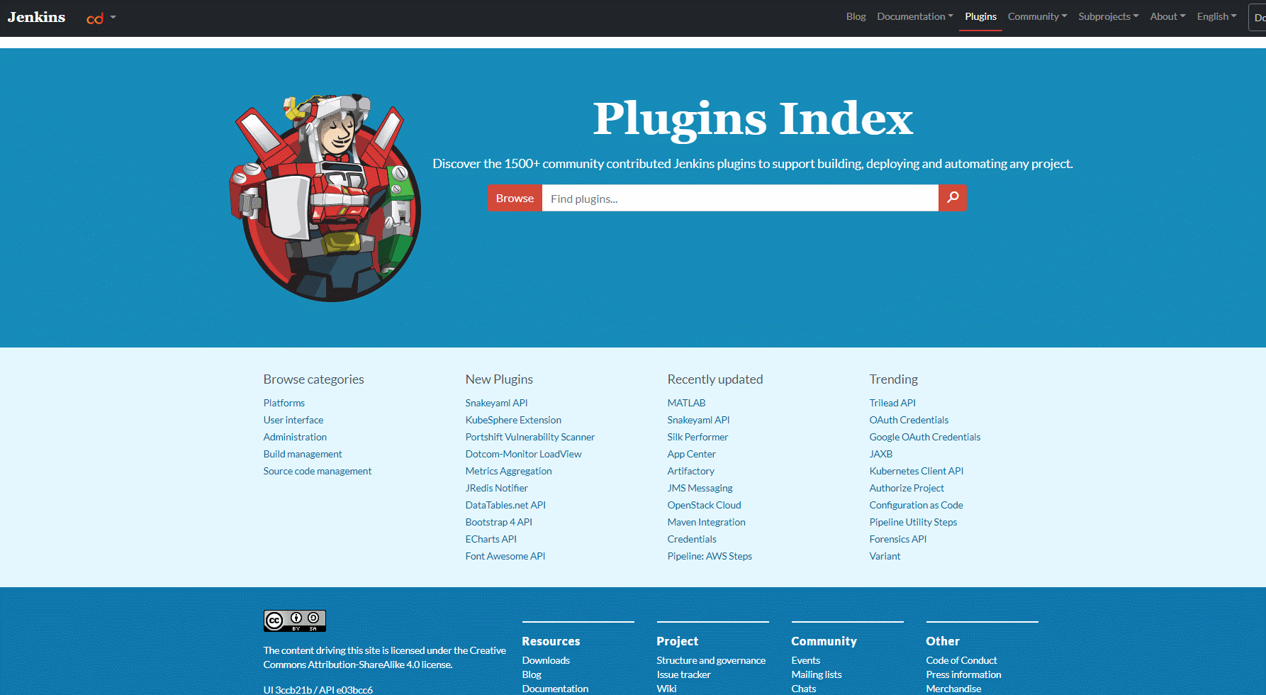
Task: Click the magnifier search icon button
Action: 952,198
